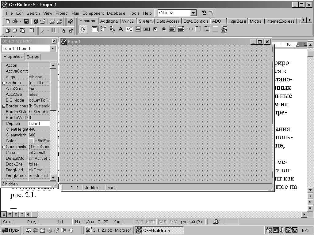This screenshot has width=314, height=235.
Task: Open the Database menu
Action: pos(116,13)
